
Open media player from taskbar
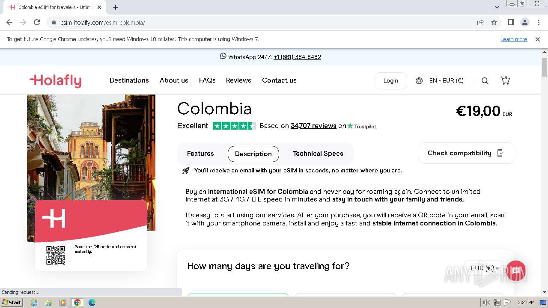click(63, 302)
